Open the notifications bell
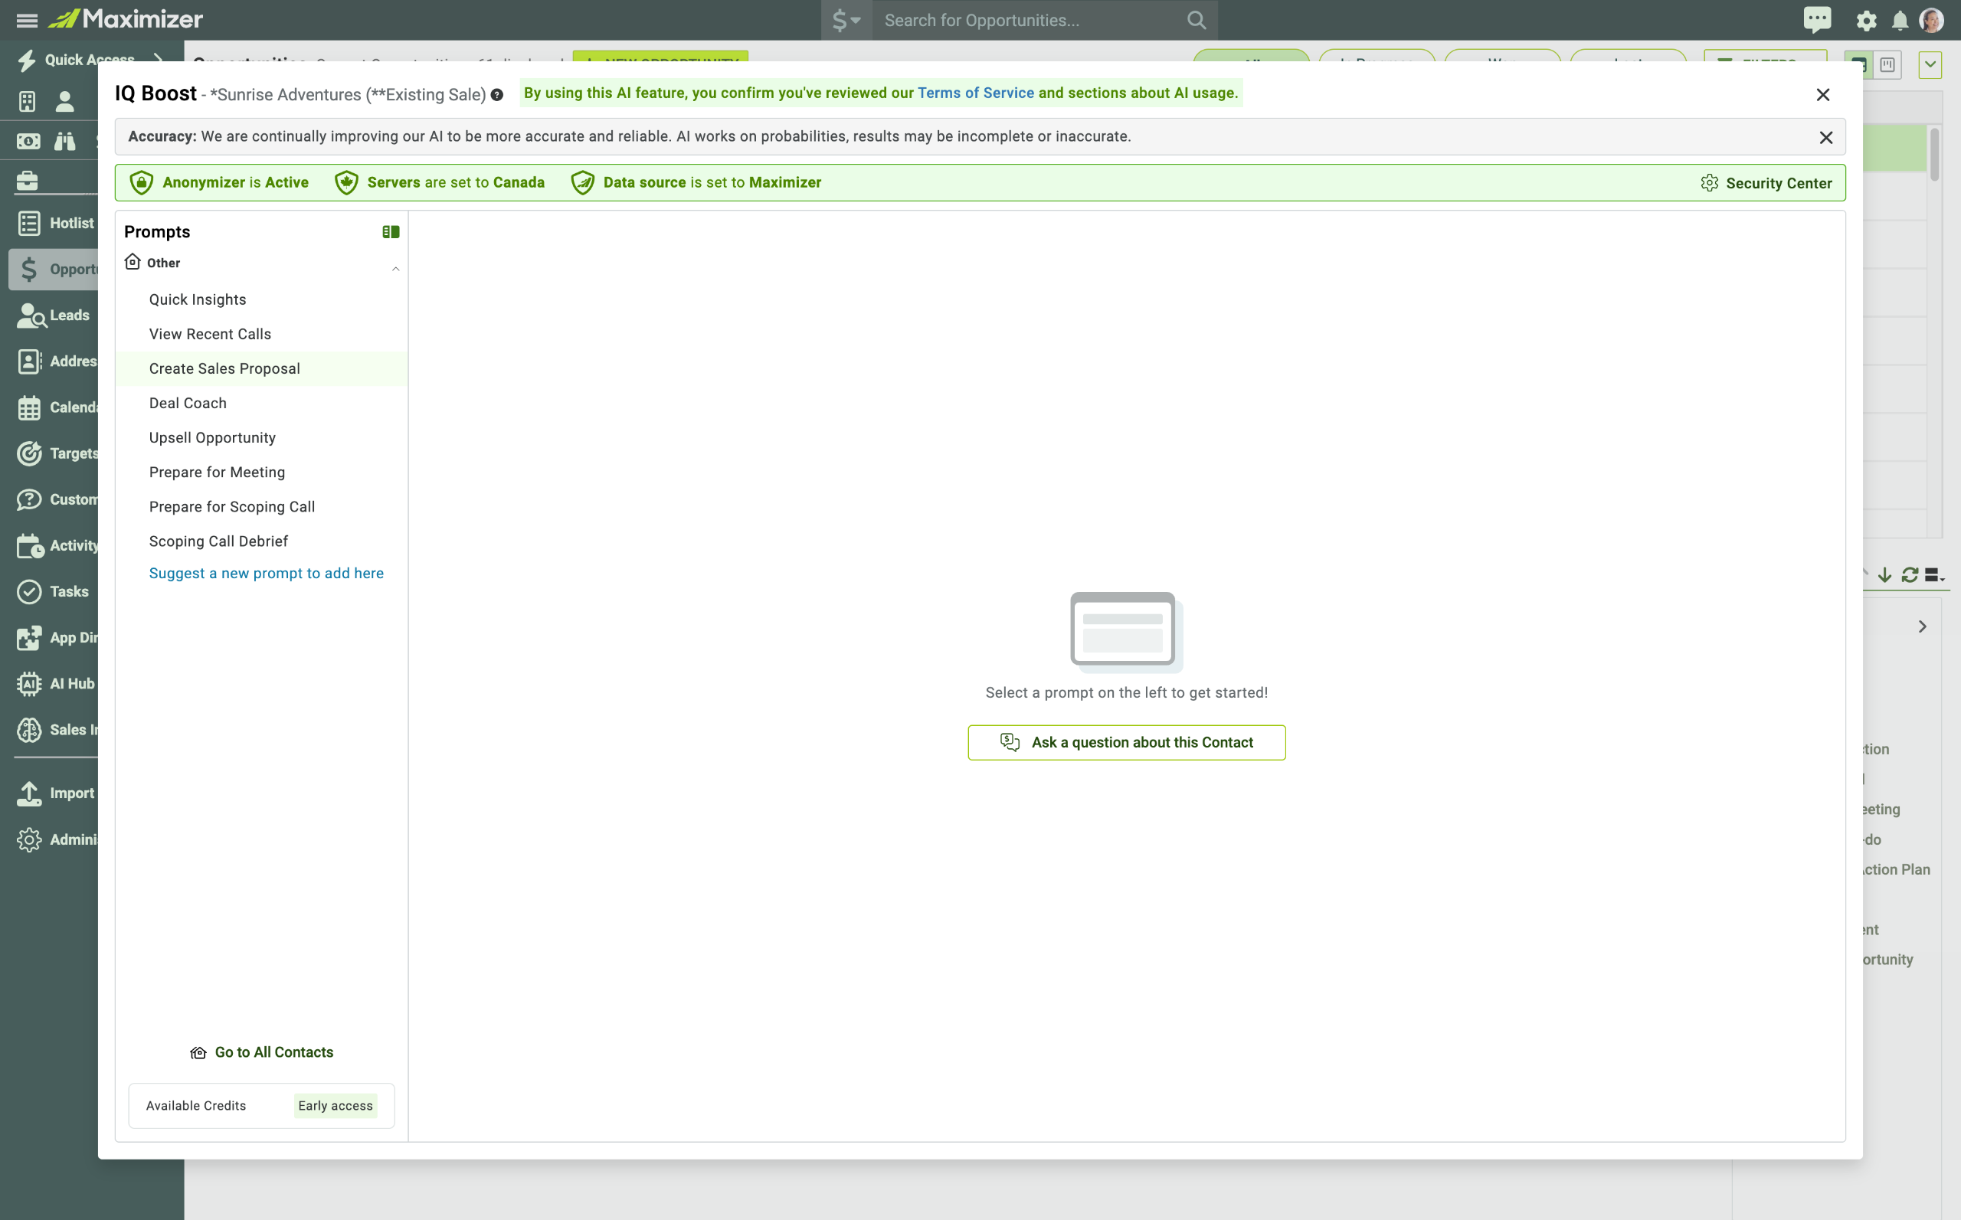 (x=1900, y=21)
